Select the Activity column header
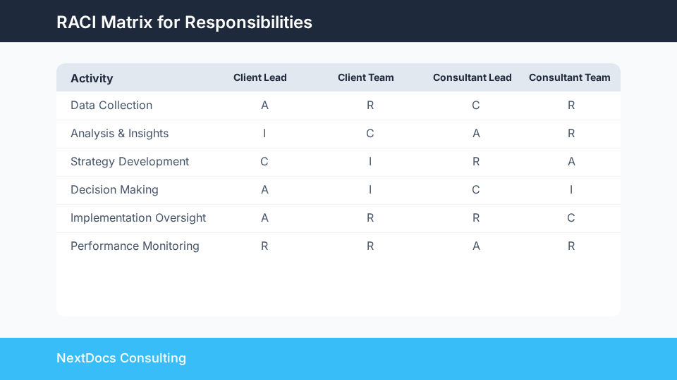Image resolution: width=677 pixels, height=380 pixels. click(x=92, y=78)
